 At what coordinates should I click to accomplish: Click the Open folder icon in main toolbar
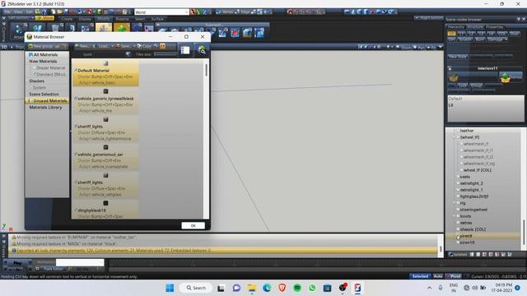coord(59,12)
